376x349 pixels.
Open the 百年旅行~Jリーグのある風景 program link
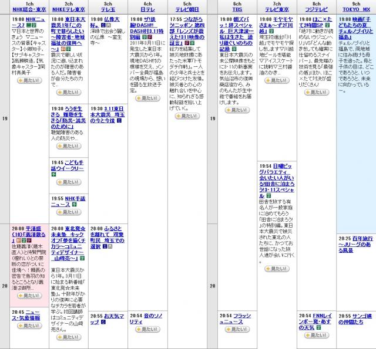coord(355,245)
